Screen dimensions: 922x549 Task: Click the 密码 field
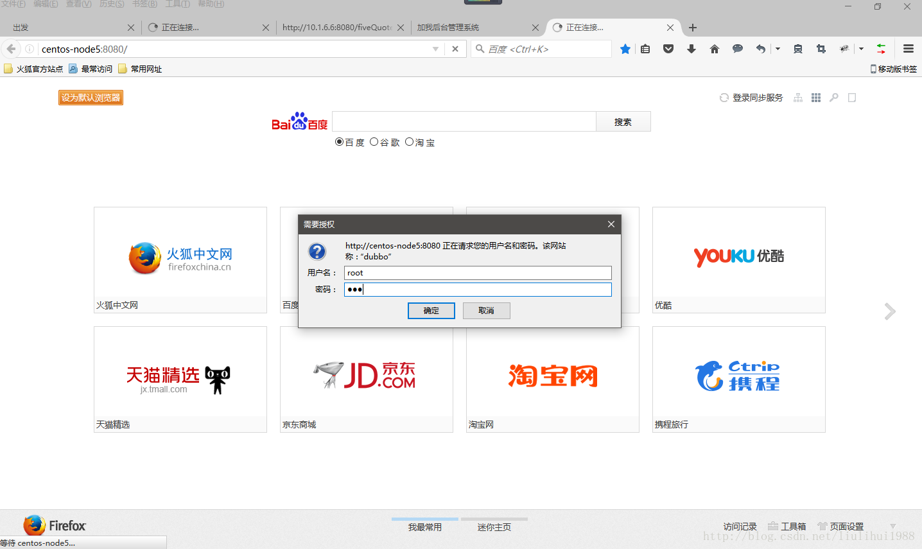478,290
